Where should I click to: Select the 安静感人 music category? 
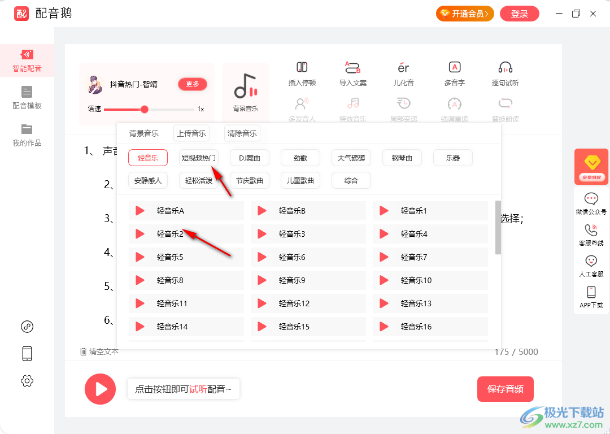[x=147, y=181]
